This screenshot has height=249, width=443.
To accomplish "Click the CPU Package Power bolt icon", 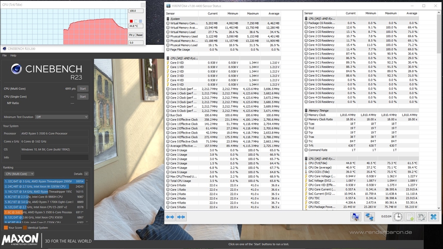I will 306,207.
